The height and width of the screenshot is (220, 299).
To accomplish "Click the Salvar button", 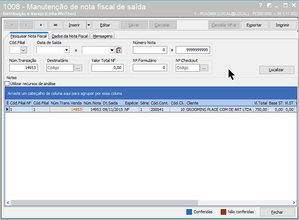I will [134, 25].
